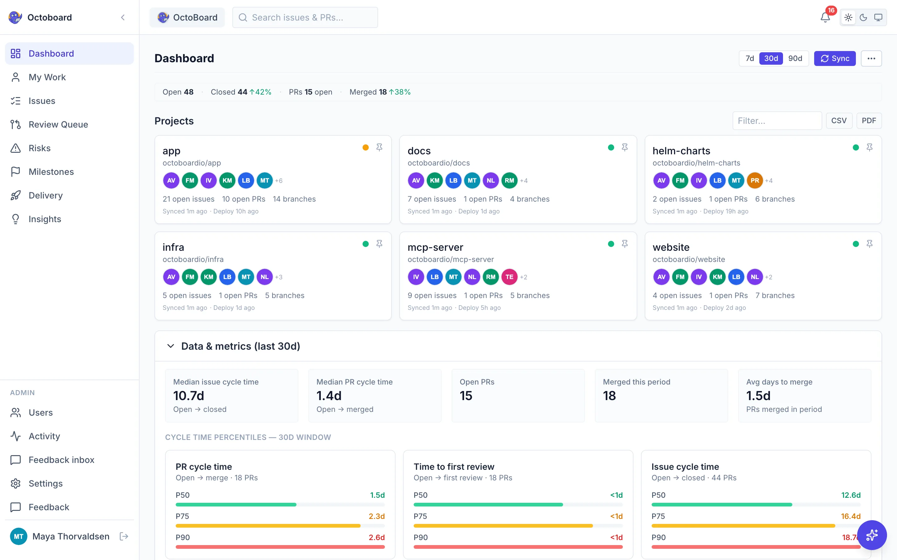
Task: Select the 30d time range
Action: click(x=771, y=58)
